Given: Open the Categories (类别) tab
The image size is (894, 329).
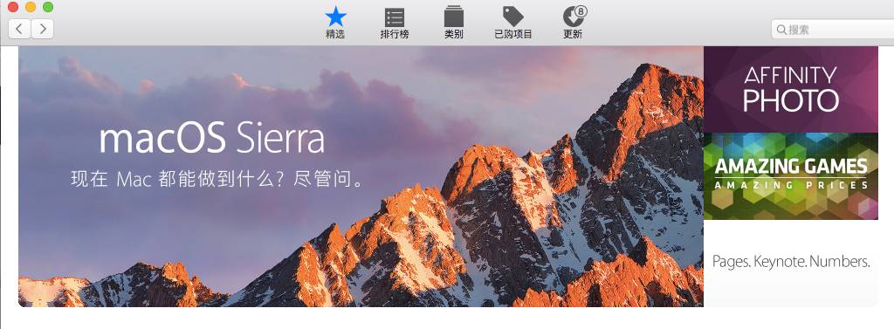Looking at the screenshot, I should tap(454, 23).
